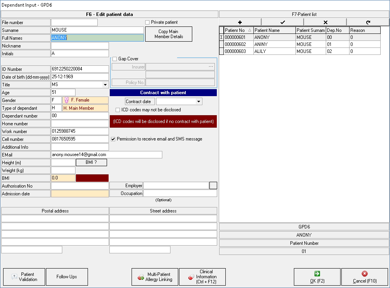Uncheck permission to receive email and SMS
This screenshot has height=288, width=390.
pos(113,139)
